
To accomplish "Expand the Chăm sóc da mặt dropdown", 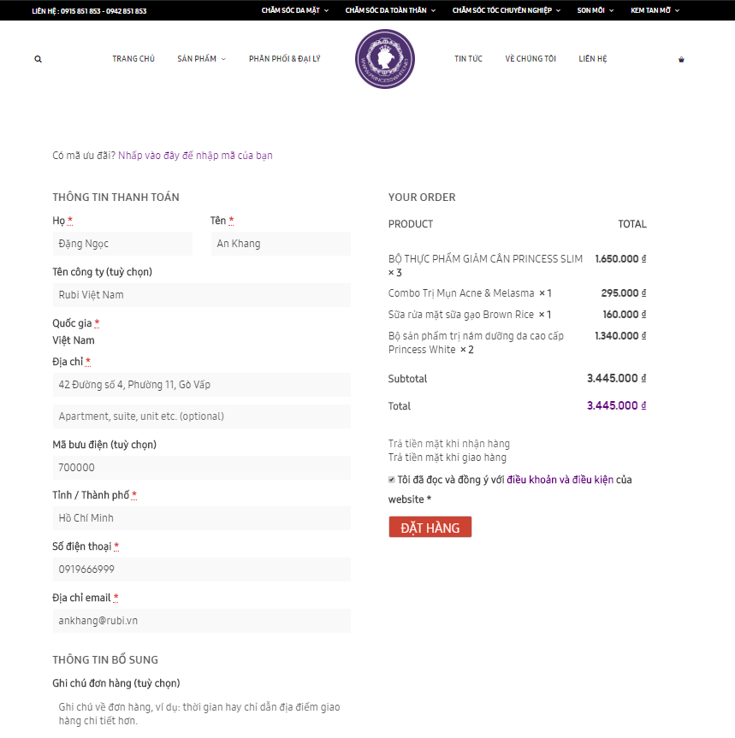I will point(294,11).
